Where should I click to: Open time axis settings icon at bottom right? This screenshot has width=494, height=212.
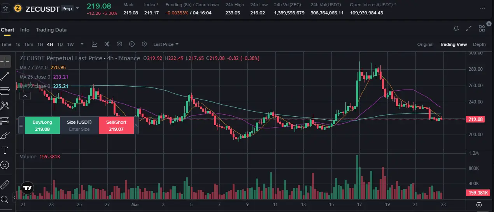[479, 205]
